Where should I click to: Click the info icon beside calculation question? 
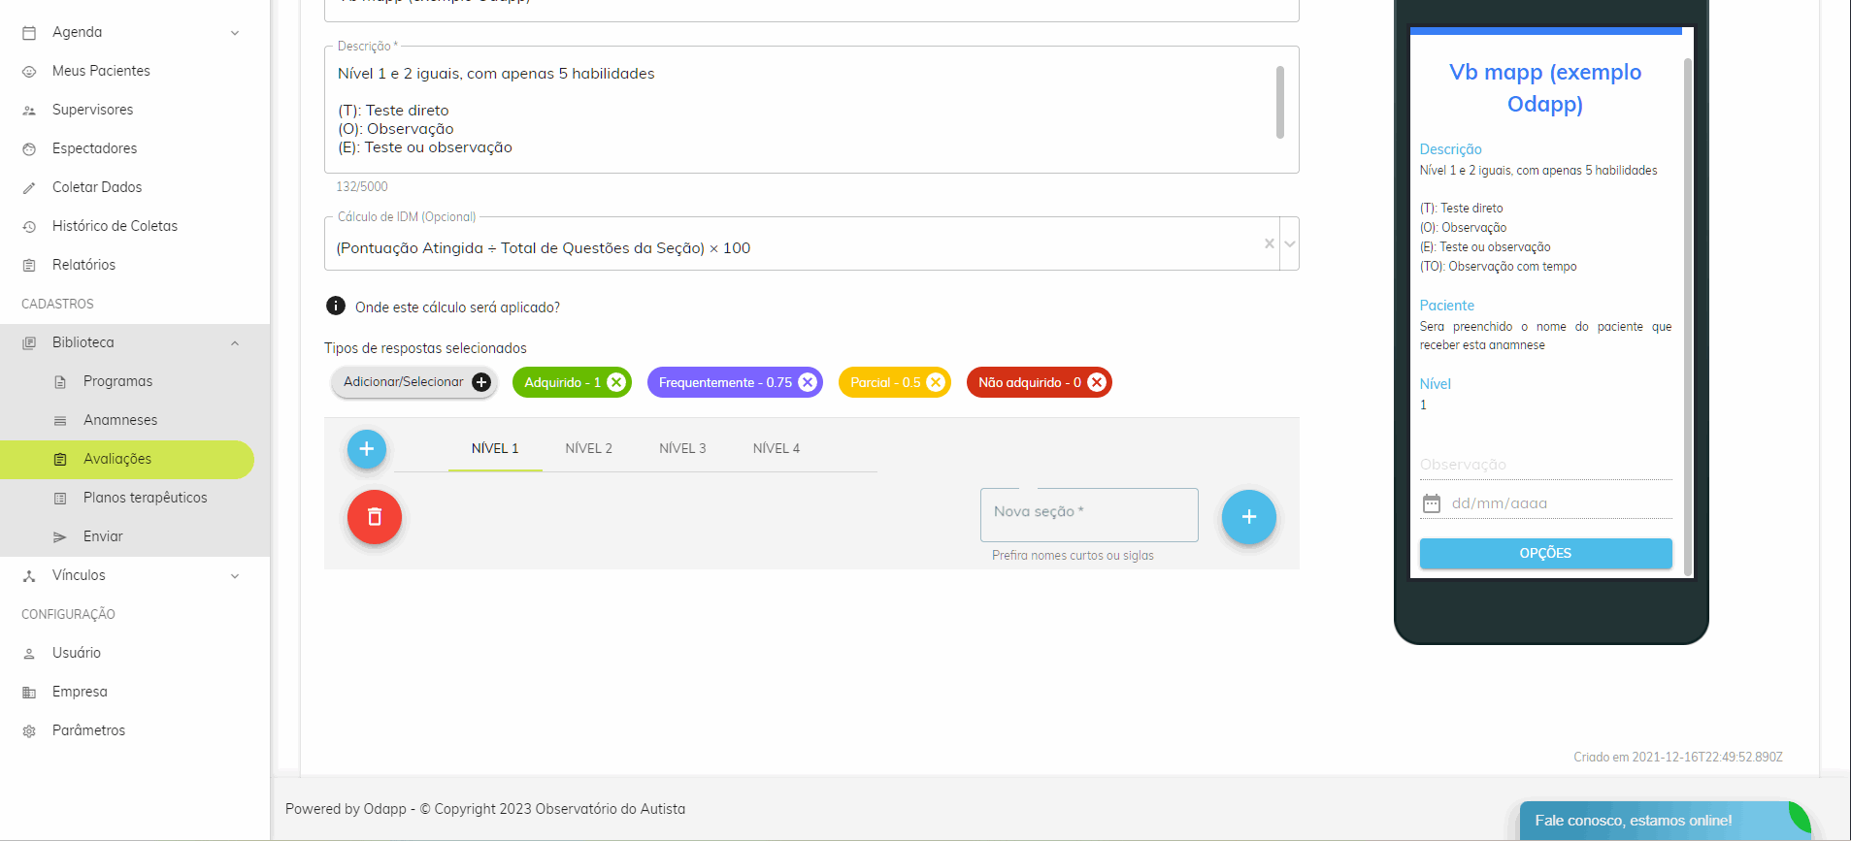click(336, 306)
